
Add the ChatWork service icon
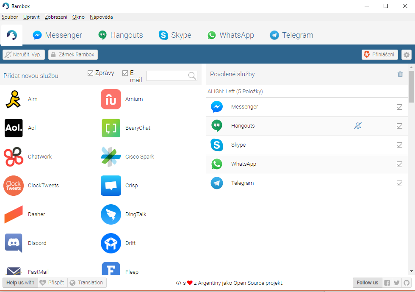pyautogui.click(x=14, y=157)
